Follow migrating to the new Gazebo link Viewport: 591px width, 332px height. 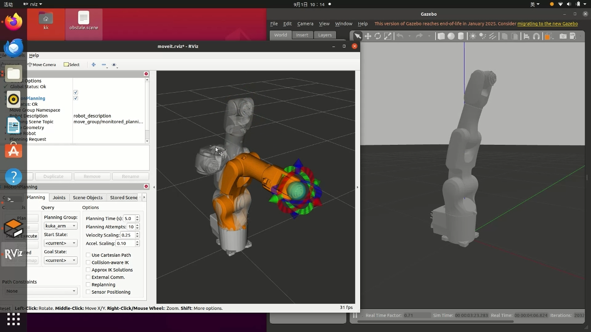[x=548, y=24]
